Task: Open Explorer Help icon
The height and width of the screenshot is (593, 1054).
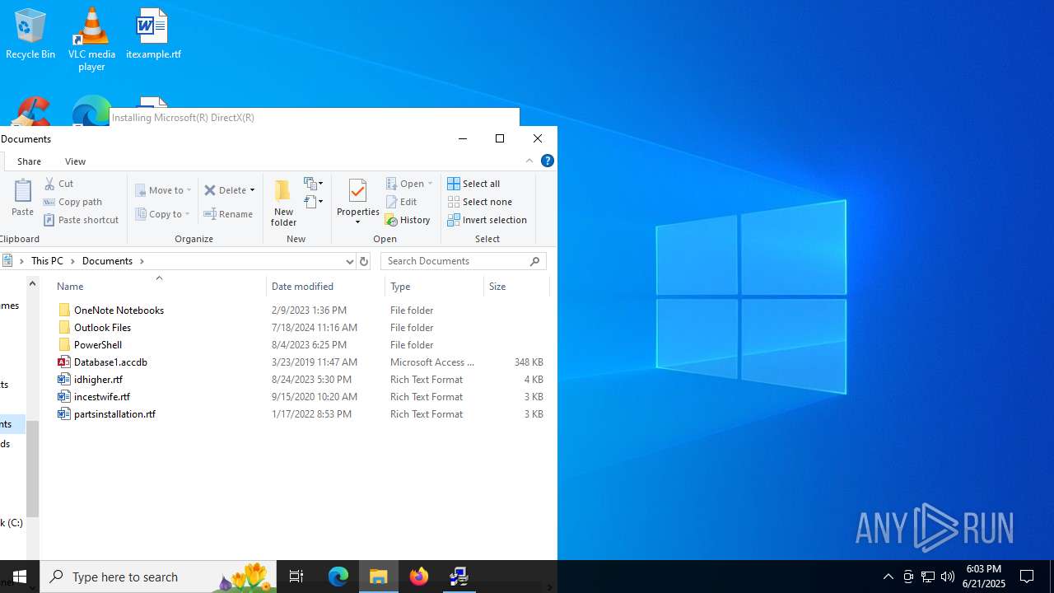Action: (548, 161)
